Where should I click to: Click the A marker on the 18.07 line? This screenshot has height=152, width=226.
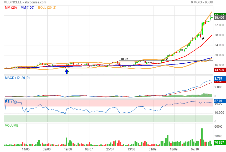pos(167,59)
